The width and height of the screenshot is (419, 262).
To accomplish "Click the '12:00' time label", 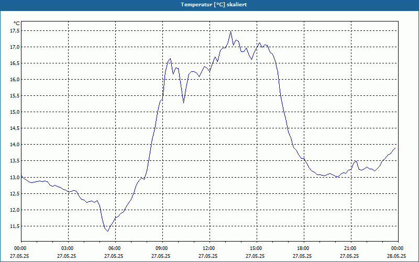I will [210, 248].
